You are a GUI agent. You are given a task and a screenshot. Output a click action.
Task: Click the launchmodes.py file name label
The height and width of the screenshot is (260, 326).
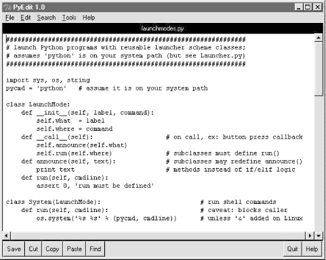[x=163, y=28]
